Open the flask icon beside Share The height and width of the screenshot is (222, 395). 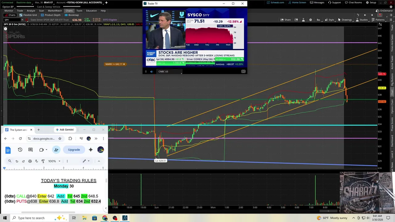click(x=303, y=20)
